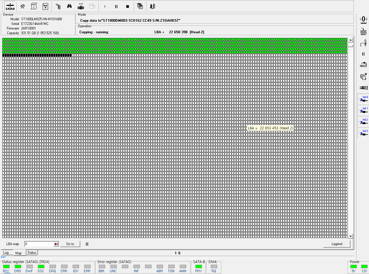Open the drive info sheet icon
Image resolution: width=369 pixels, height=274 pixels.
tap(34, 6)
